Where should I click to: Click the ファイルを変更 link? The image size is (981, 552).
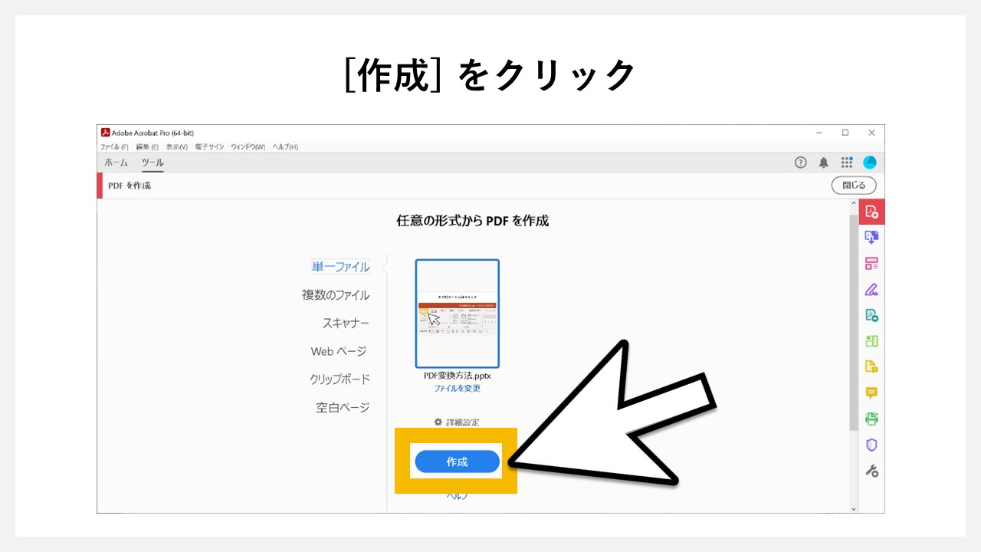coord(457,388)
